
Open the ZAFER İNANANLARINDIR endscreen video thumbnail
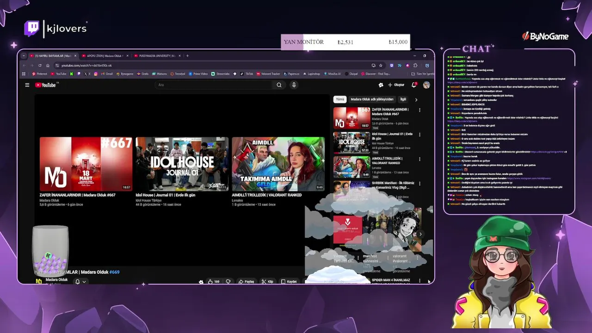pyautogui.click(x=86, y=164)
